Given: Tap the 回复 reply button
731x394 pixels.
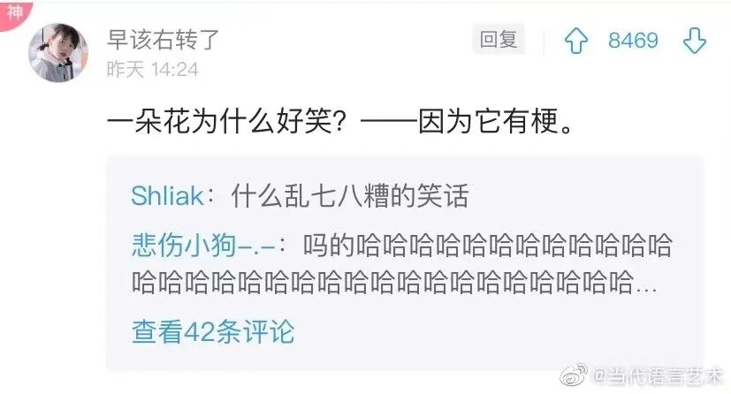Looking at the screenshot, I should click(499, 39).
